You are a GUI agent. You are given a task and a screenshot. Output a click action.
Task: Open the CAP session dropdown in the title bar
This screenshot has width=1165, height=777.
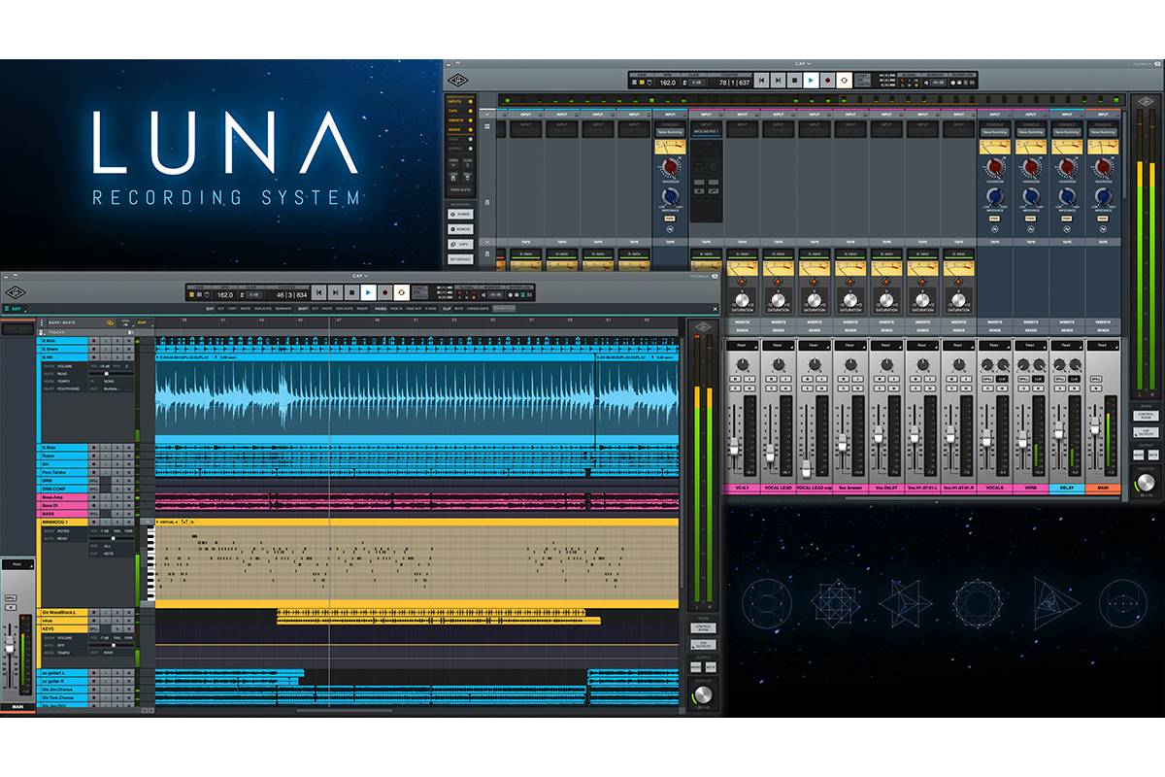click(356, 275)
